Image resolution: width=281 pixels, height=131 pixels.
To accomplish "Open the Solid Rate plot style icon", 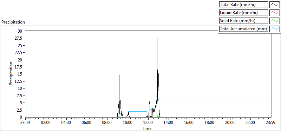I will coord(275,21).
